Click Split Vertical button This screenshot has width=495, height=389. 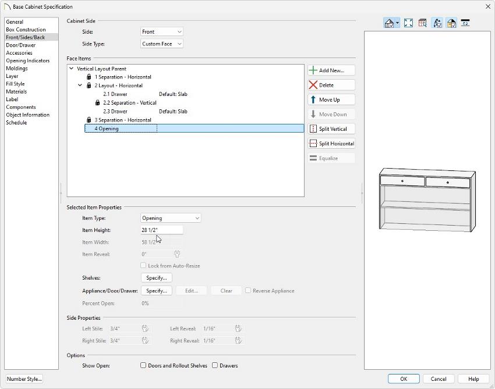pos(331,129)
